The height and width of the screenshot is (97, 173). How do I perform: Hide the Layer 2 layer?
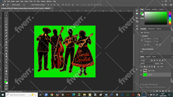click(x=141, y=75)
